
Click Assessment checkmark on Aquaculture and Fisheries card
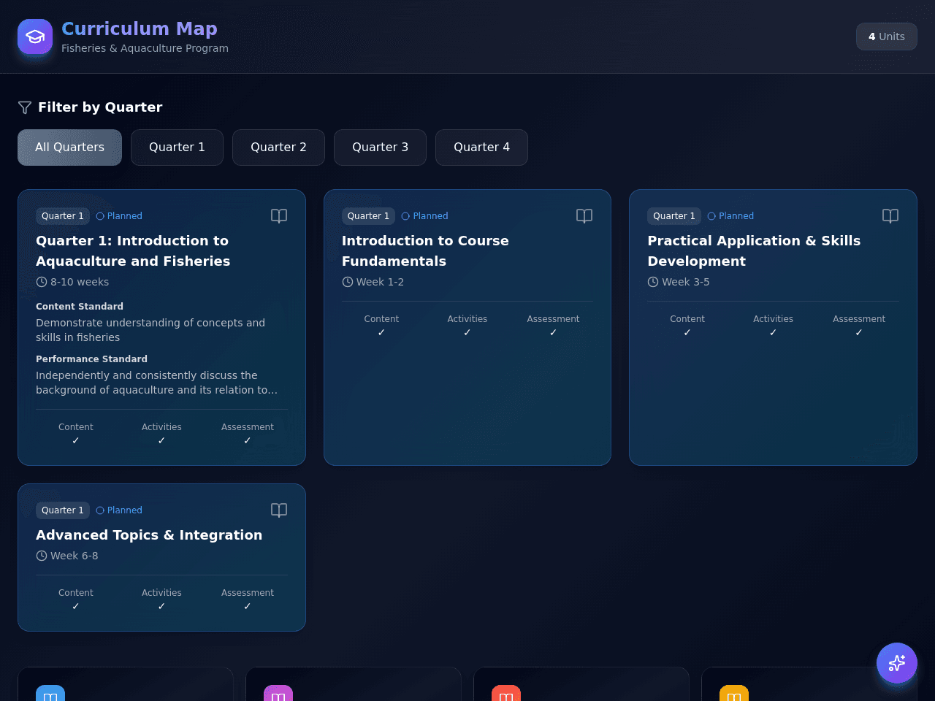click(248, 440)
